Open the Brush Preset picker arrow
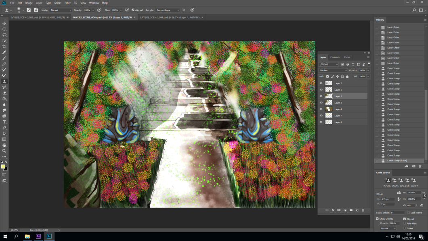The image size is (428, 241). click(23, 10)
